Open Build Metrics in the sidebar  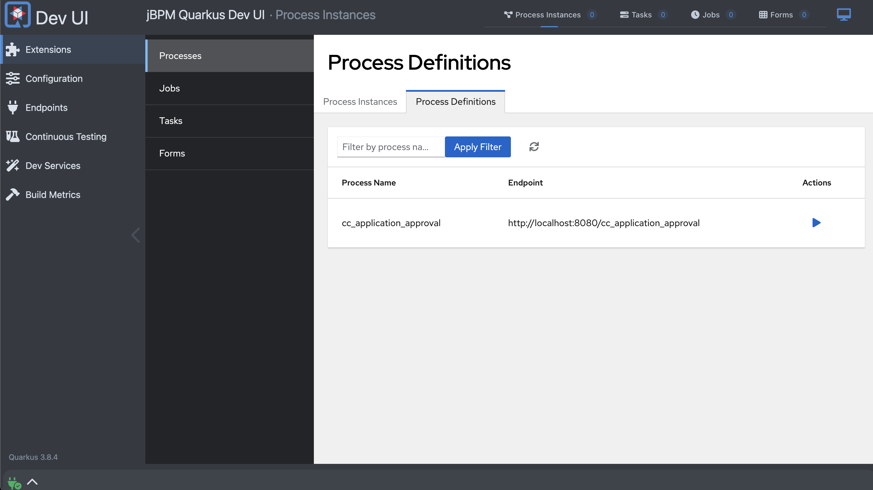tap(73, 195)
